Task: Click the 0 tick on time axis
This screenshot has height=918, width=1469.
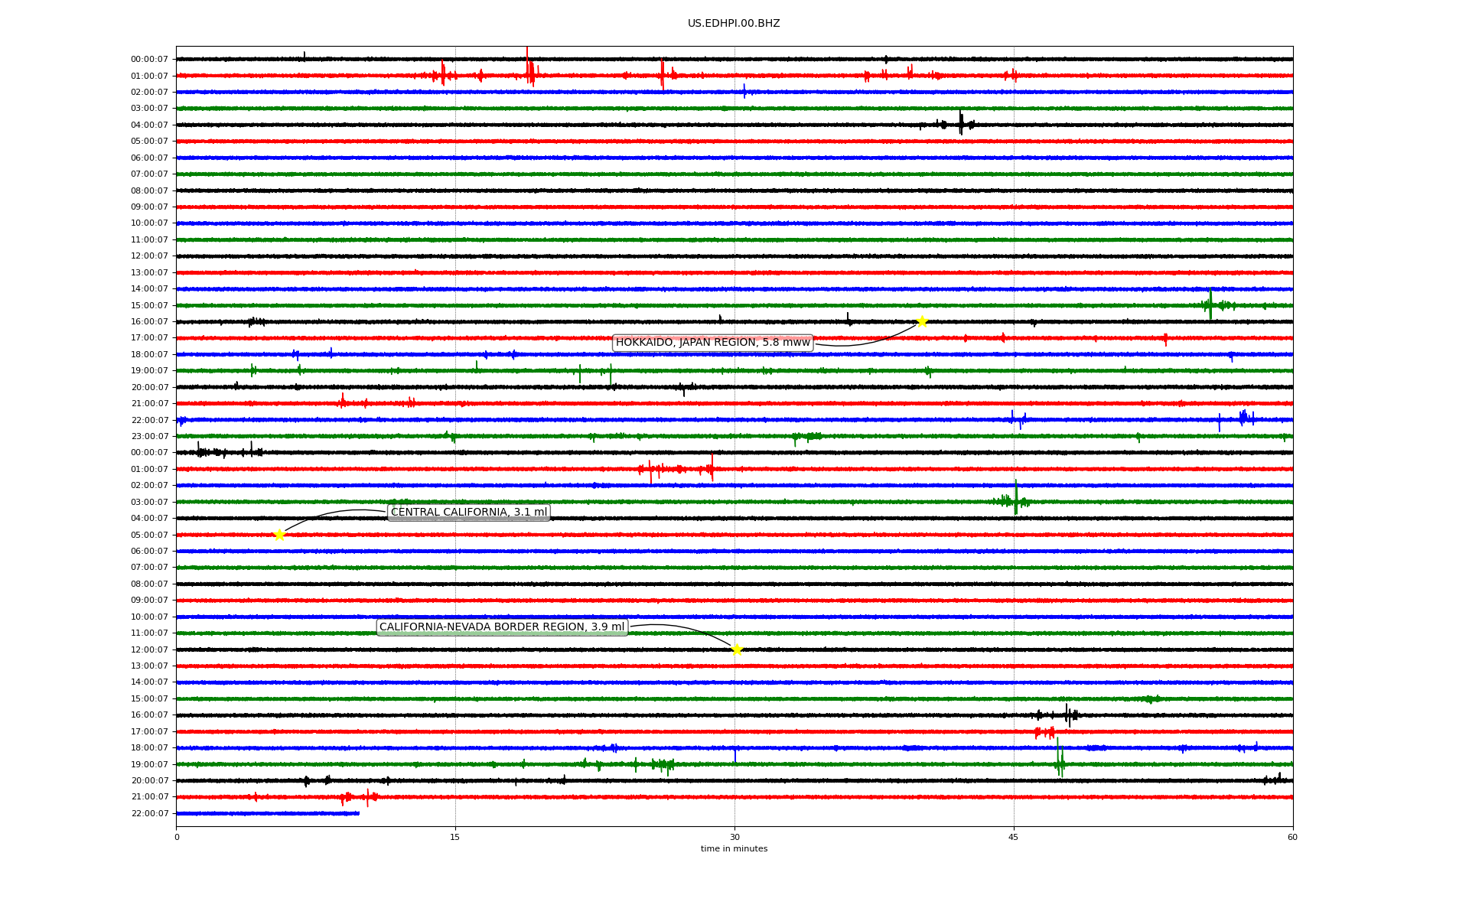Action: [x=177, y=837]
